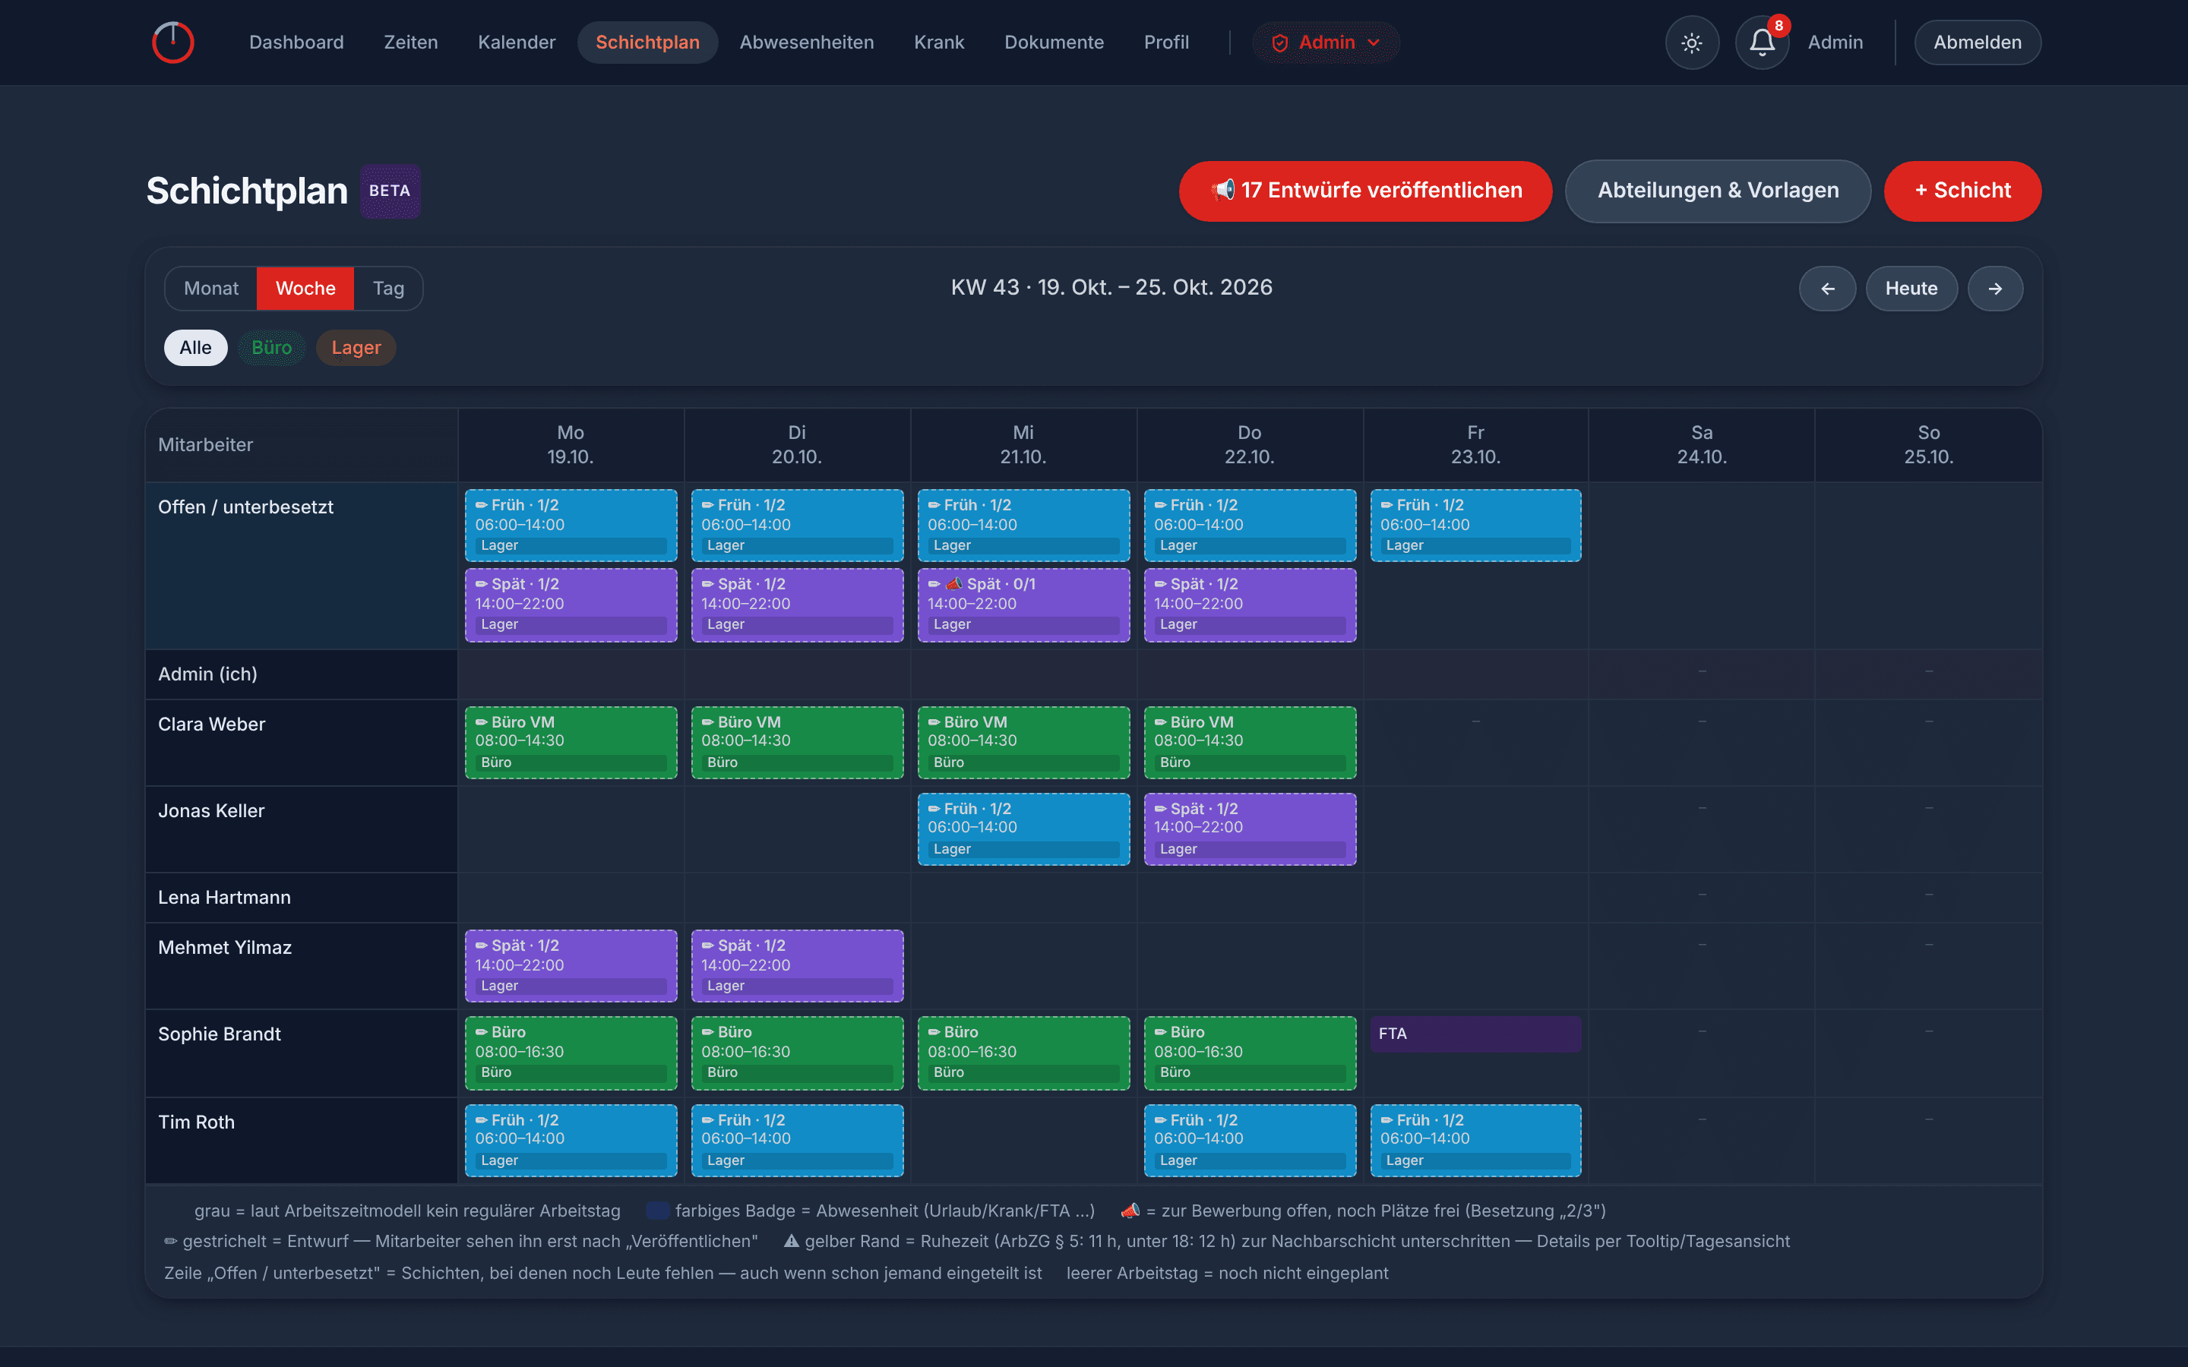2188x1367 pixels.
Task: Open Tim Roth's Früh shift on Fr
Action: [x=1475, y=1140]
